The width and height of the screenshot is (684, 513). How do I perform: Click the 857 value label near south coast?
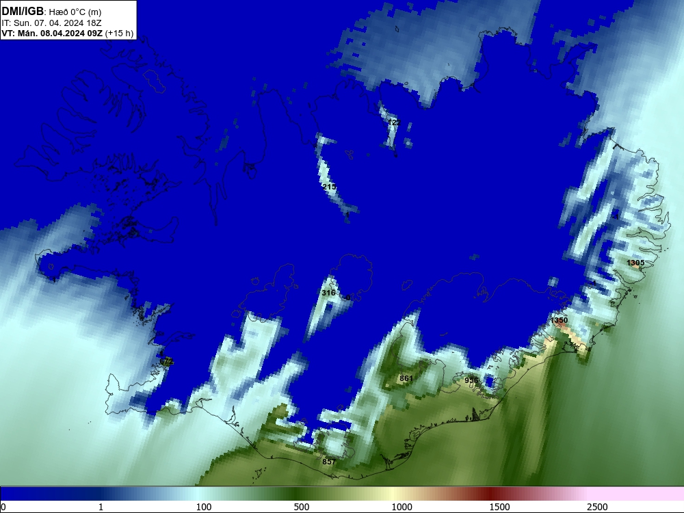[x=328, y=462]
